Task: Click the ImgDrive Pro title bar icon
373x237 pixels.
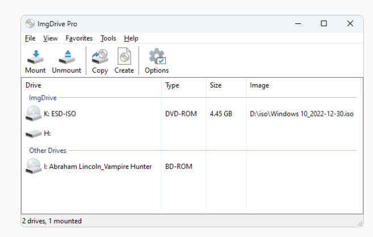Action: point(30,23)
